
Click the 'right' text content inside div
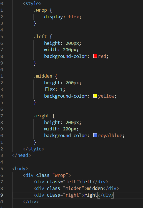(91, 195)
